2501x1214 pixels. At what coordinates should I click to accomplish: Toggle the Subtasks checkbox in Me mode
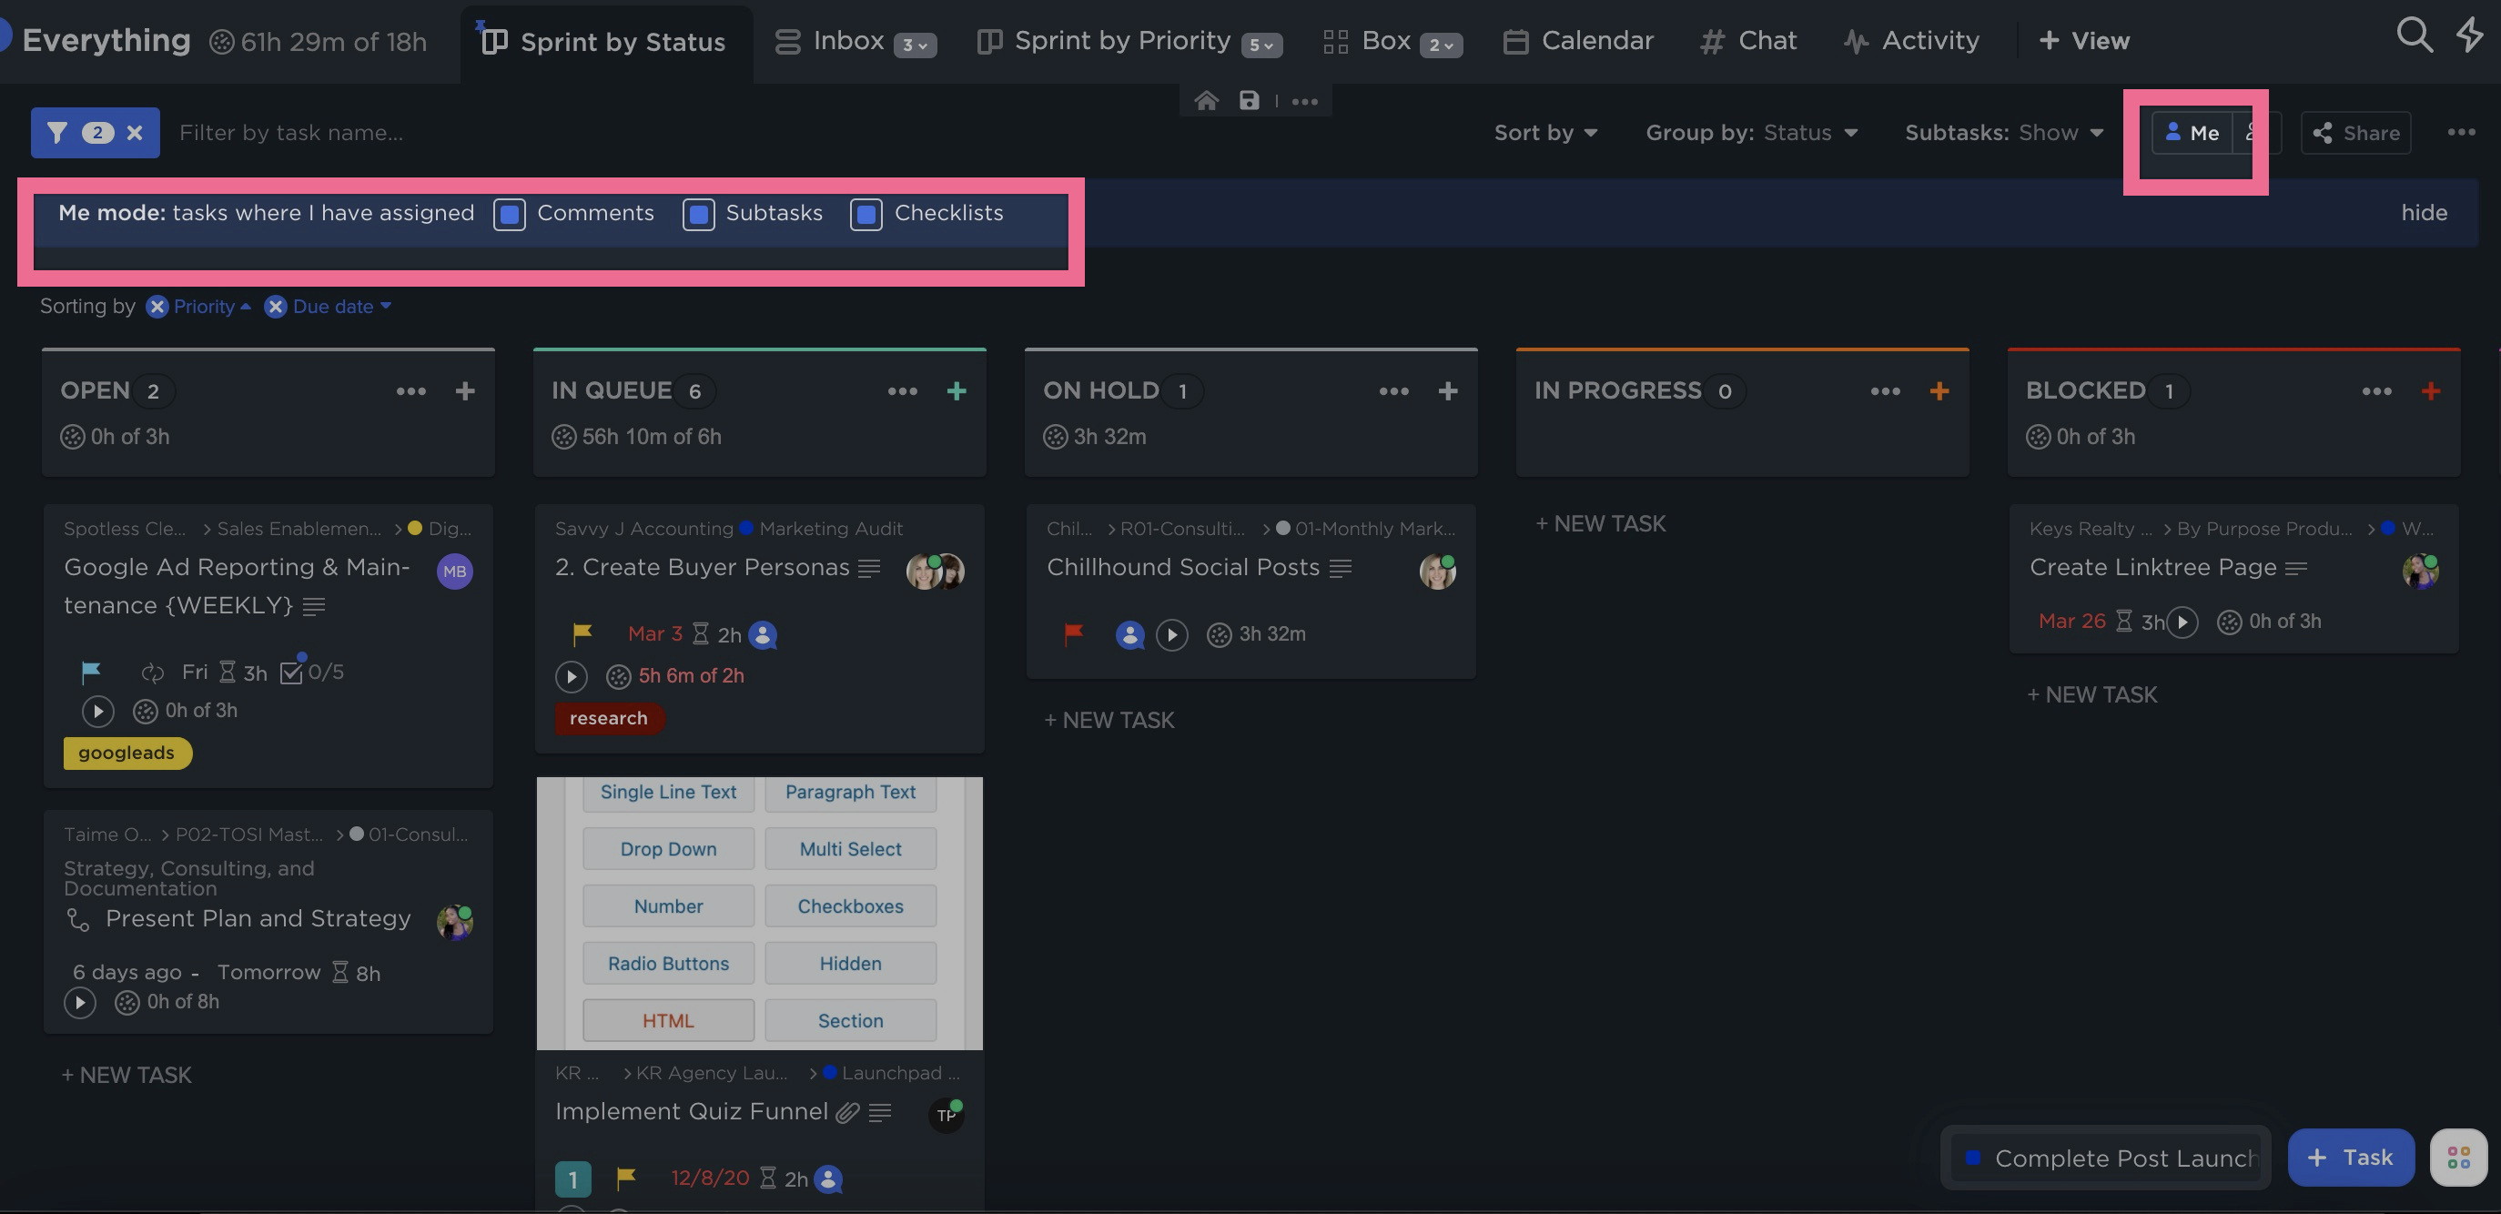[x=698, y=214]
